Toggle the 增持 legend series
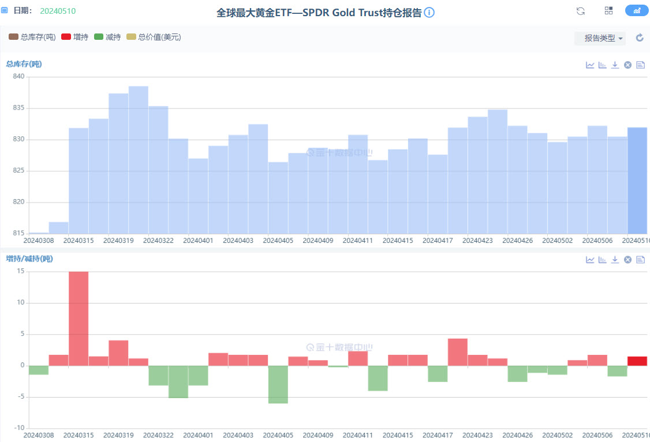This screenshot has width=650, height=442. coord(74,37)
